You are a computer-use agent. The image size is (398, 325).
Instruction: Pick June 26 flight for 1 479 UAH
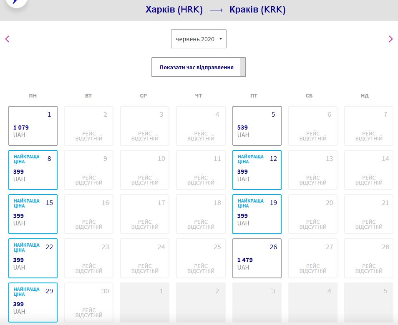click(x=257, y=258)
